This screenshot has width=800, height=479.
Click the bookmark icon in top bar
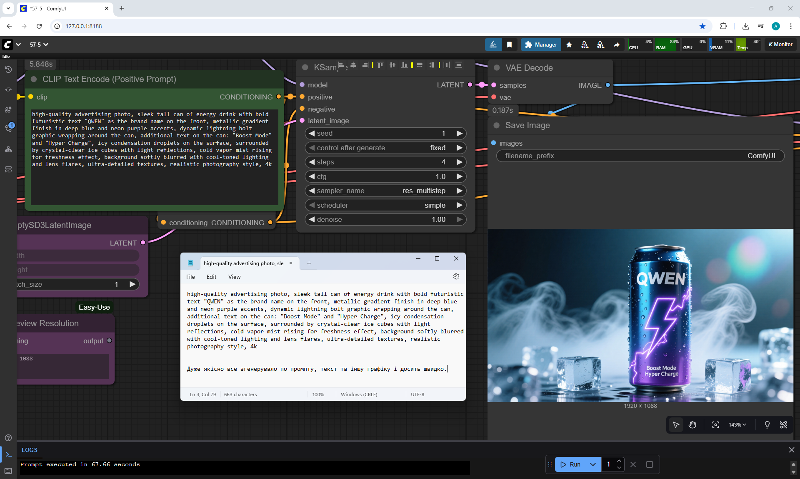pos(509,45)
